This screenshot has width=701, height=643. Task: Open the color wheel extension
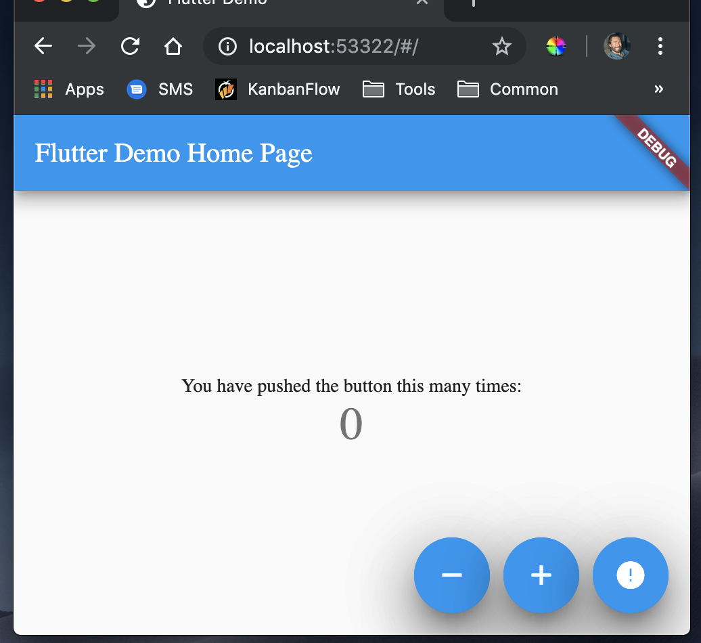click(556, 46)
